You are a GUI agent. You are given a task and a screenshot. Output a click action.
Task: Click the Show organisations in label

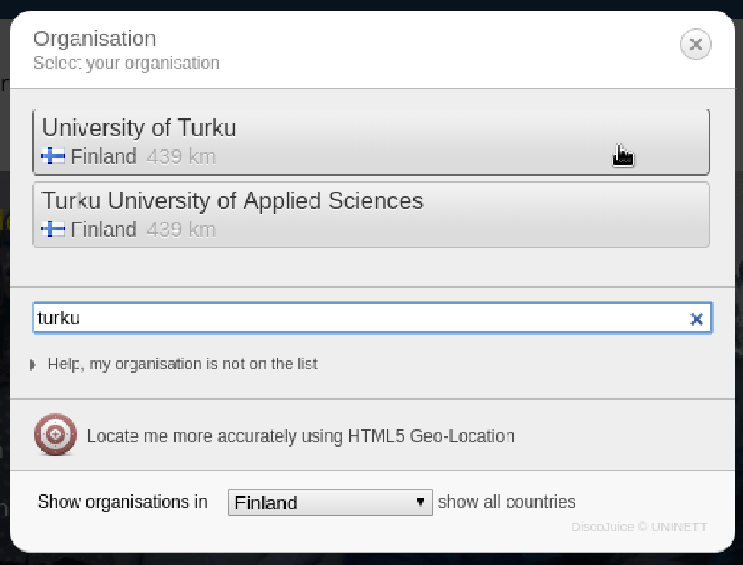tap(123, 501)
